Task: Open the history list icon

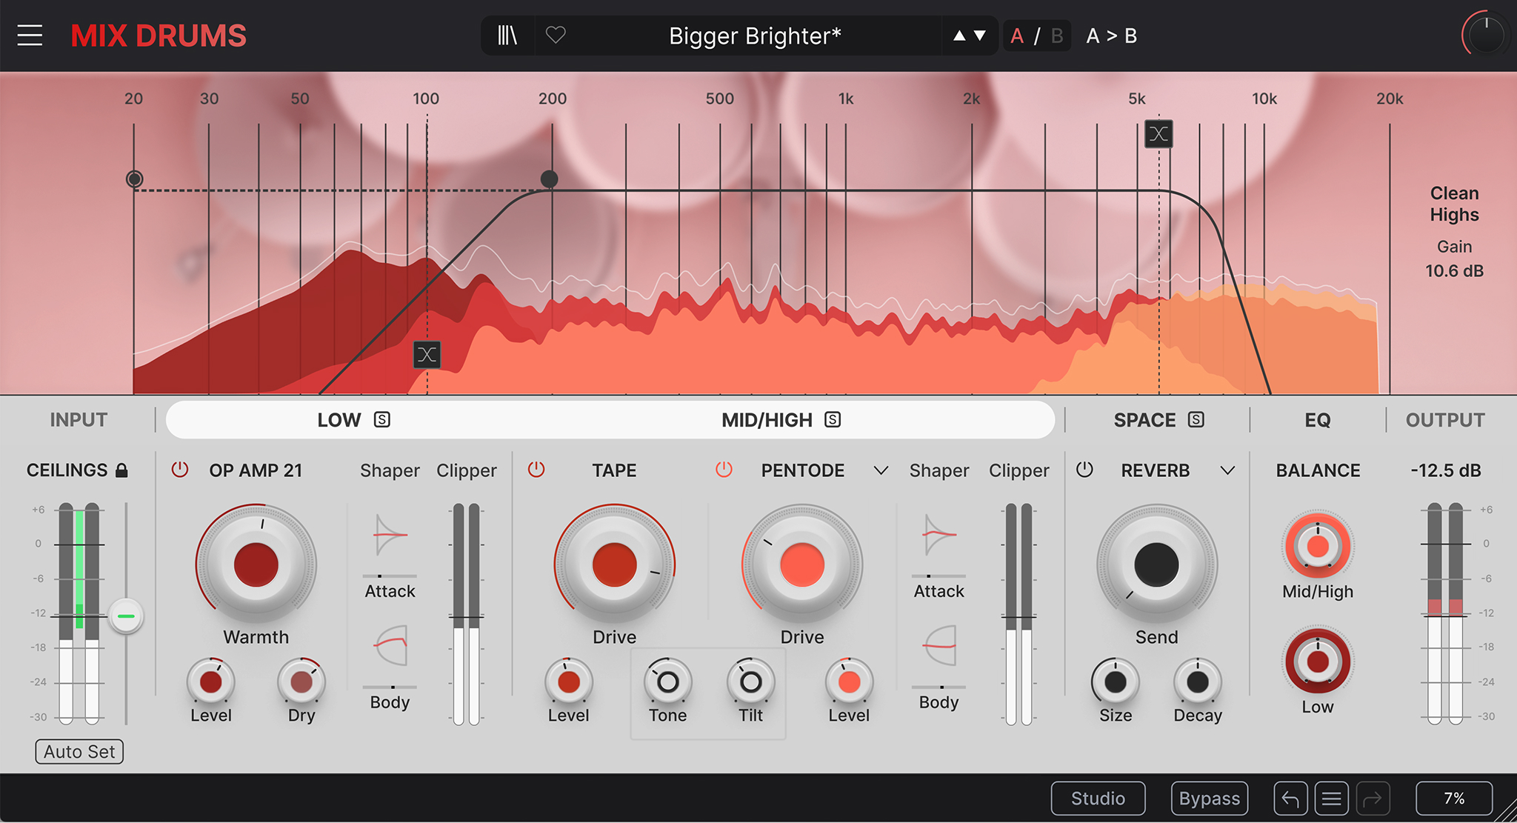Action: (x=1331, y=799)
